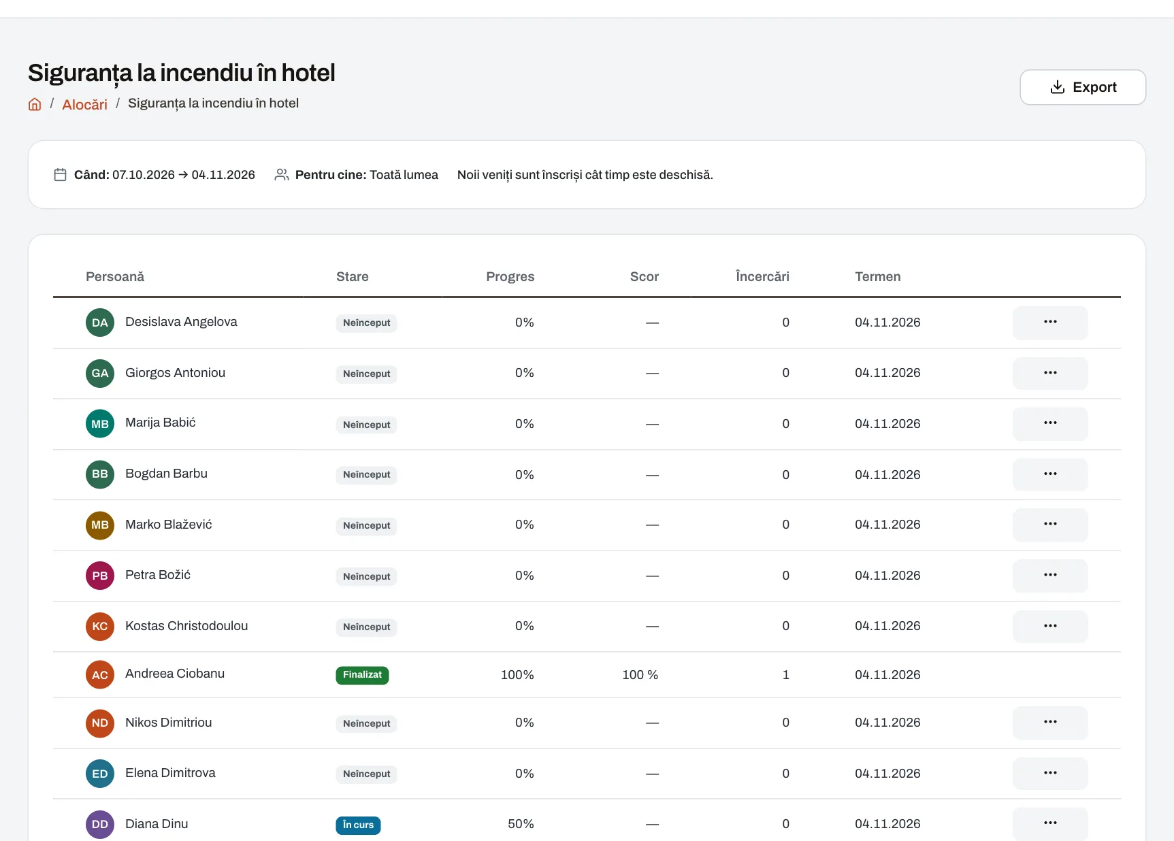The width and height of the screenshot is (1174, 841).
Task: Open three-dot menu for Nikos Dimitriou
Action: pyautogui.click(x=1049, y=723)
